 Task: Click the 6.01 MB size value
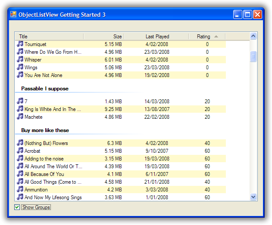[113, 60]
